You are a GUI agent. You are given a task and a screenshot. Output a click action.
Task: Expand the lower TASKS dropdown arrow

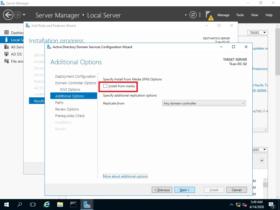coord(265,150)
